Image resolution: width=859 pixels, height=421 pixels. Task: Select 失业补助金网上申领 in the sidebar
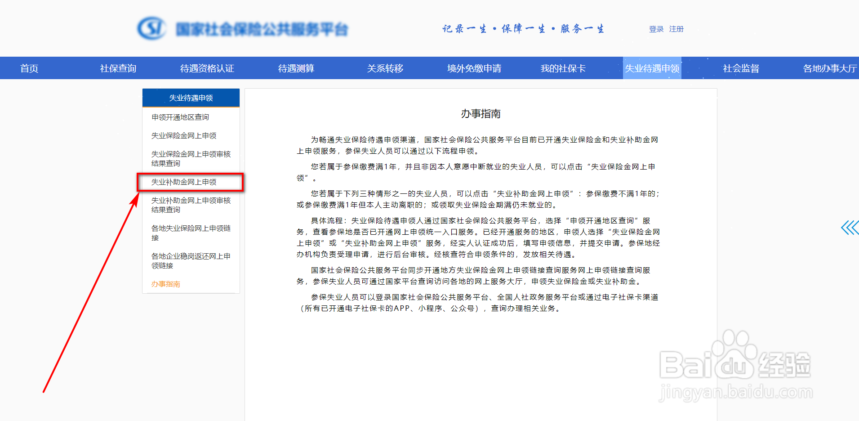(184, 182)
